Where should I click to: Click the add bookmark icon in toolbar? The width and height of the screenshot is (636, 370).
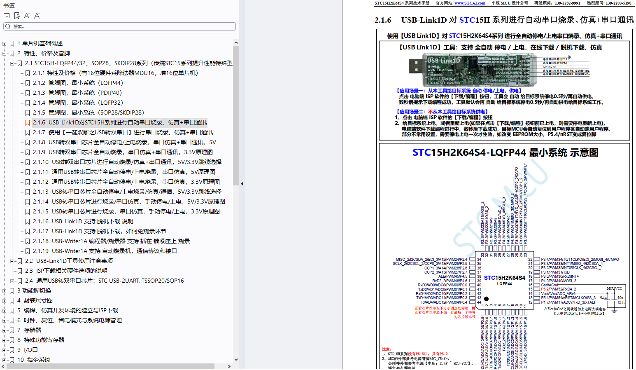pyautogui.click(x=17, y=16)
